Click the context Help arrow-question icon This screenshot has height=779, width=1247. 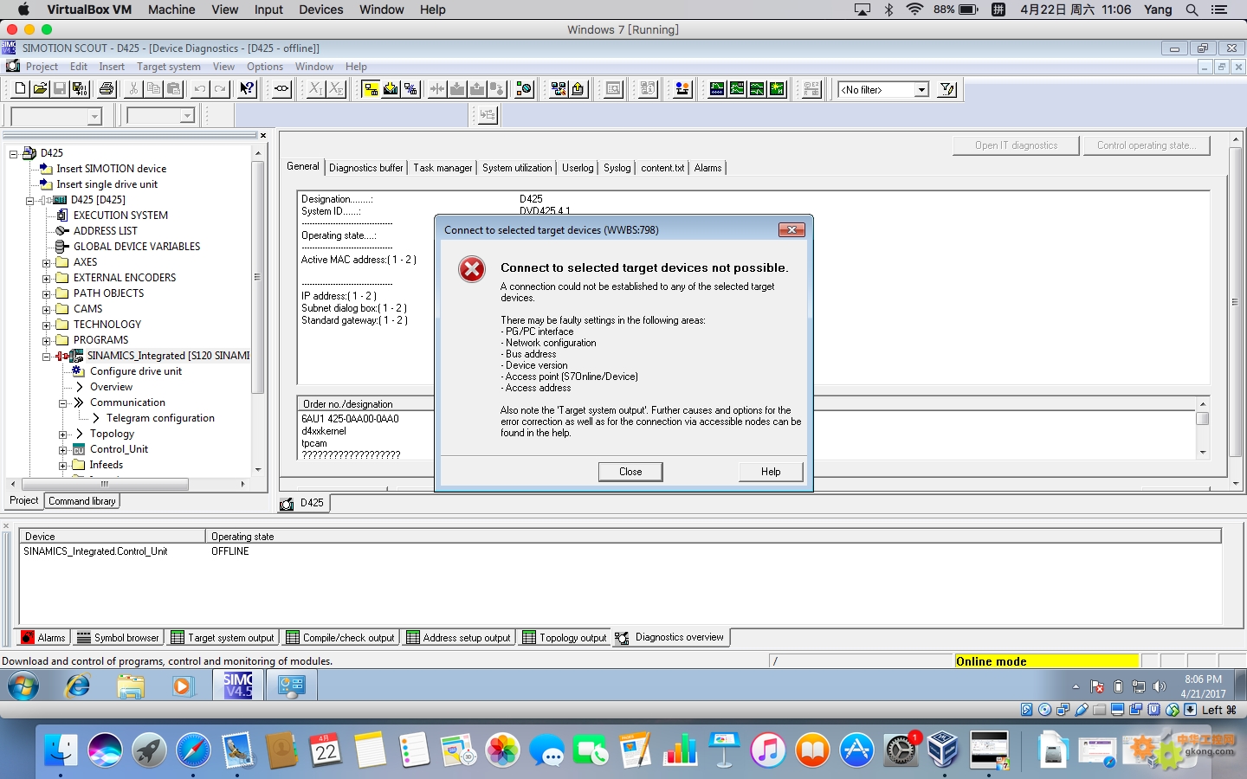[x=247, y=88]
